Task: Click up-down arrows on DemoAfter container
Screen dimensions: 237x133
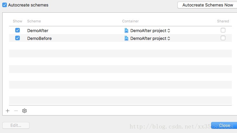Action: (169, 31)
